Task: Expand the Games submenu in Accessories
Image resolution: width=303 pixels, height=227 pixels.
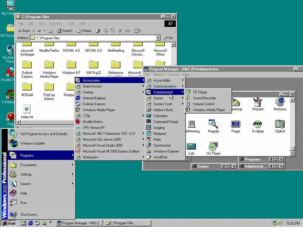Action: (165, 98)
